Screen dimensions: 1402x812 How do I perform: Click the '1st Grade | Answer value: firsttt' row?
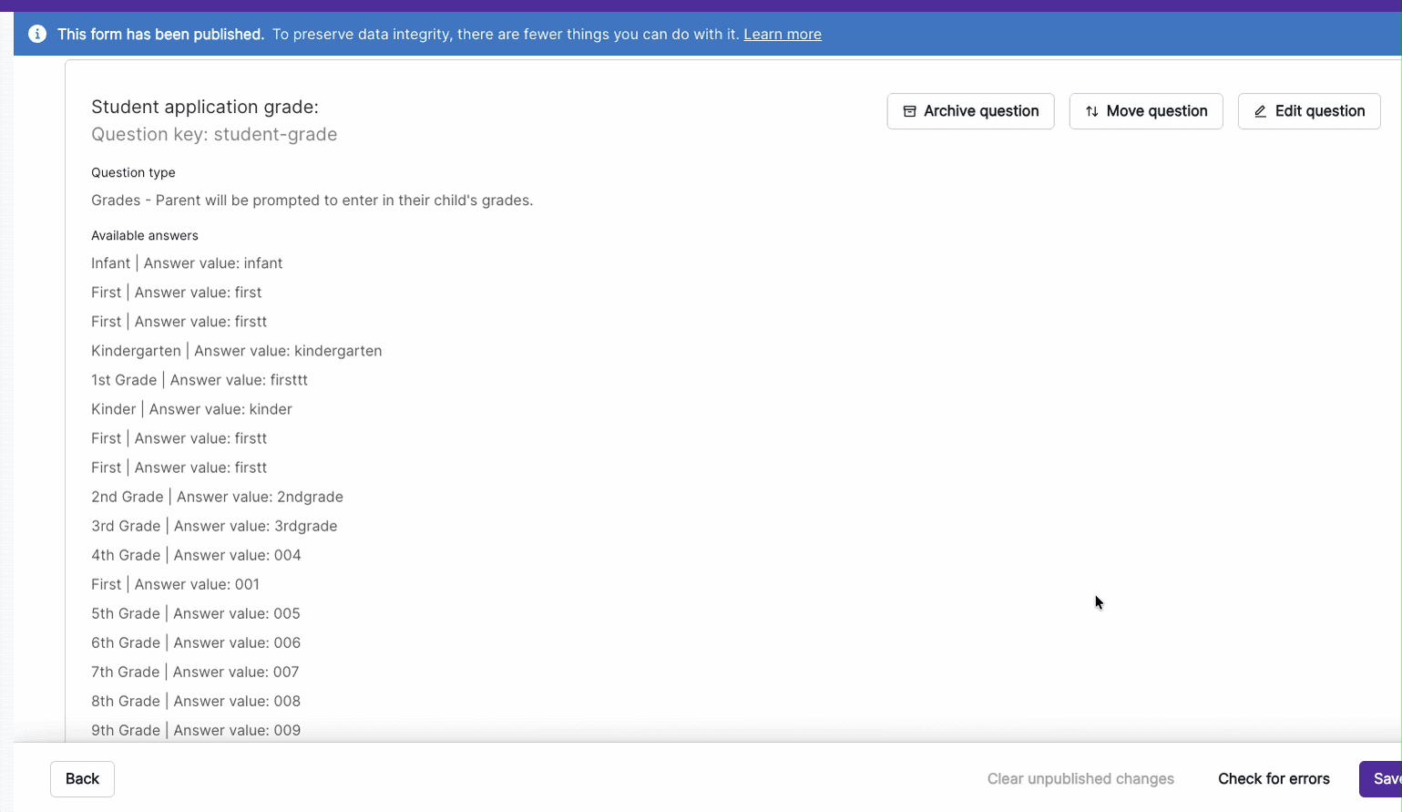click(x=200, y=380)
